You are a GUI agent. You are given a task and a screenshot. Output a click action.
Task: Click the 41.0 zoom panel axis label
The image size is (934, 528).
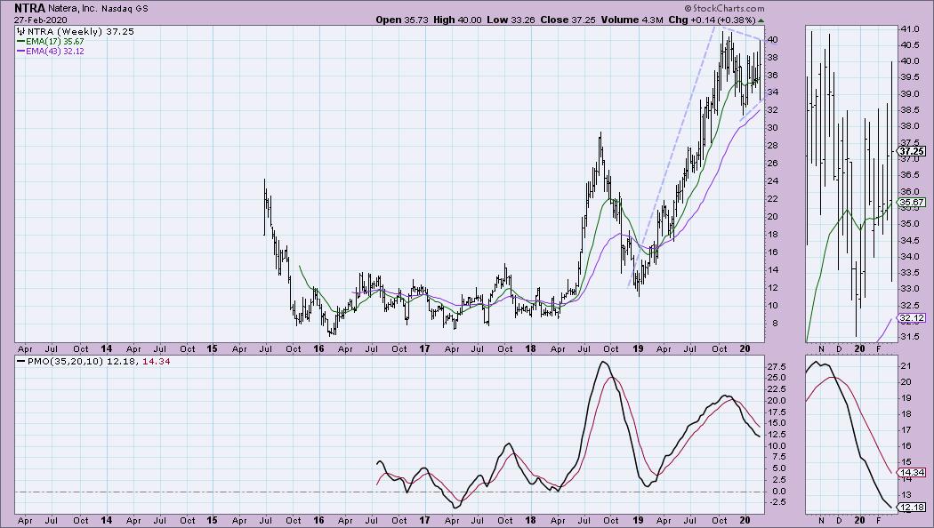(910, 29)
